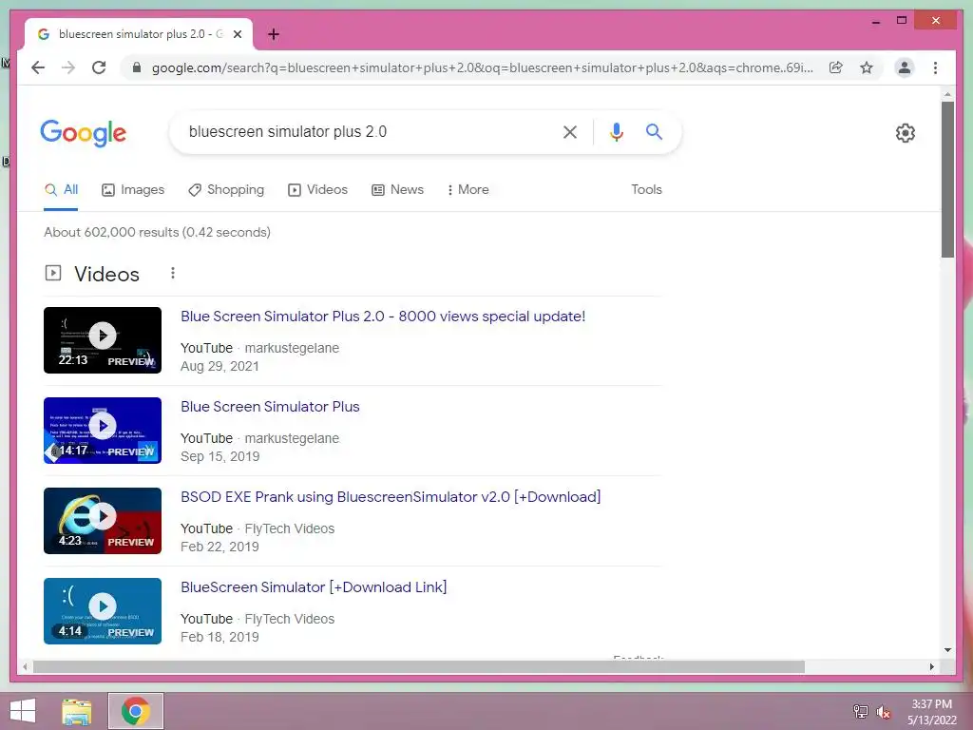The image size is (973, 730).
Task: Play the 22:13 video thumbnail
Action: (103, 340)
